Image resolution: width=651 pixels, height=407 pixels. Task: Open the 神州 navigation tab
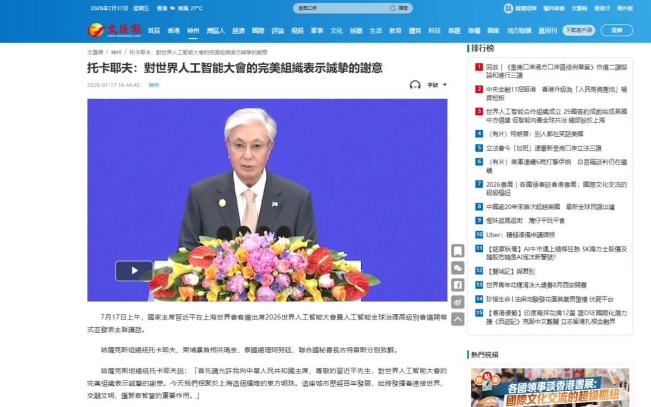coord(193,30)
